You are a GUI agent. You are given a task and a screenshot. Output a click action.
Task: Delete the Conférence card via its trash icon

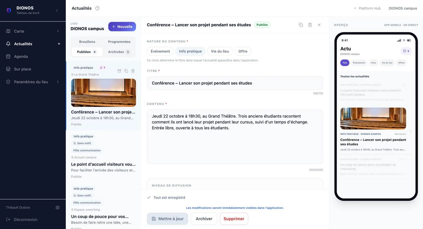(x=133, y=71)
